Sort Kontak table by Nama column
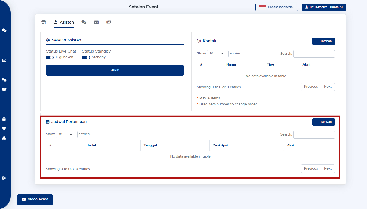367x209 pixels. (243, 65)
